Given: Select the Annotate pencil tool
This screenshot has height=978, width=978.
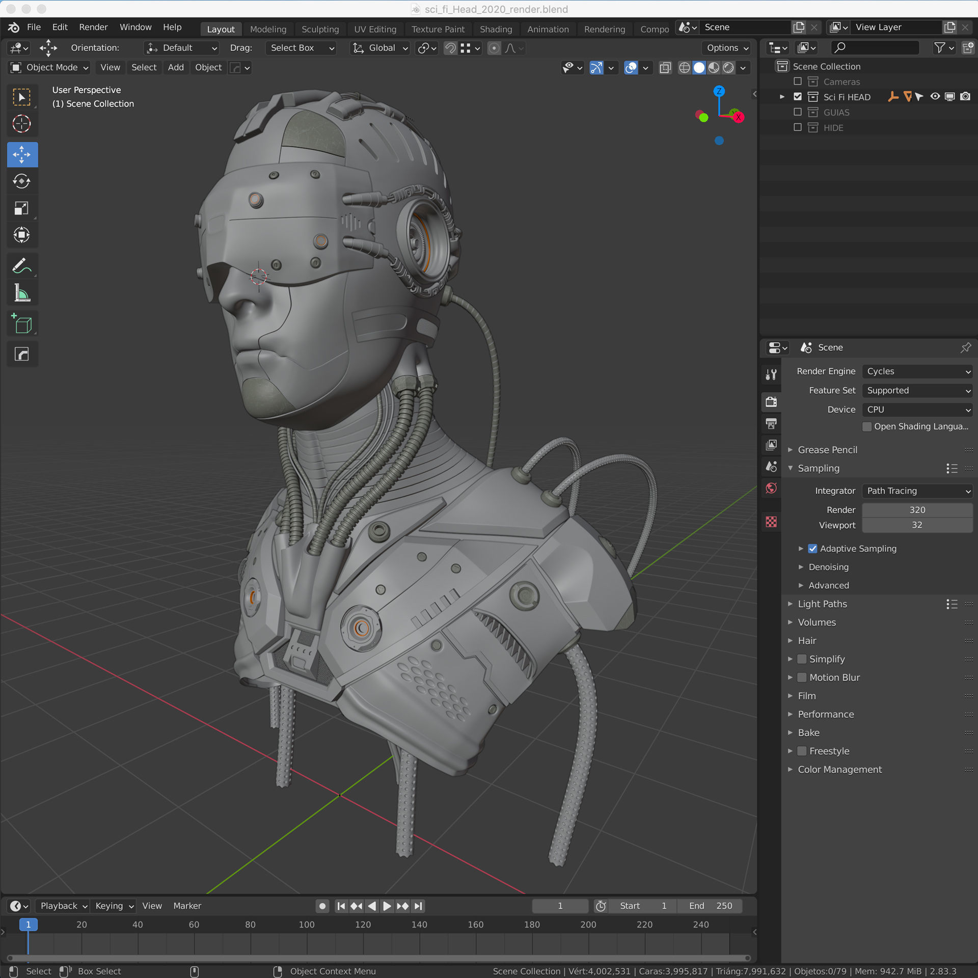Looking at the screenshot, I should click(x=22, y=266).
